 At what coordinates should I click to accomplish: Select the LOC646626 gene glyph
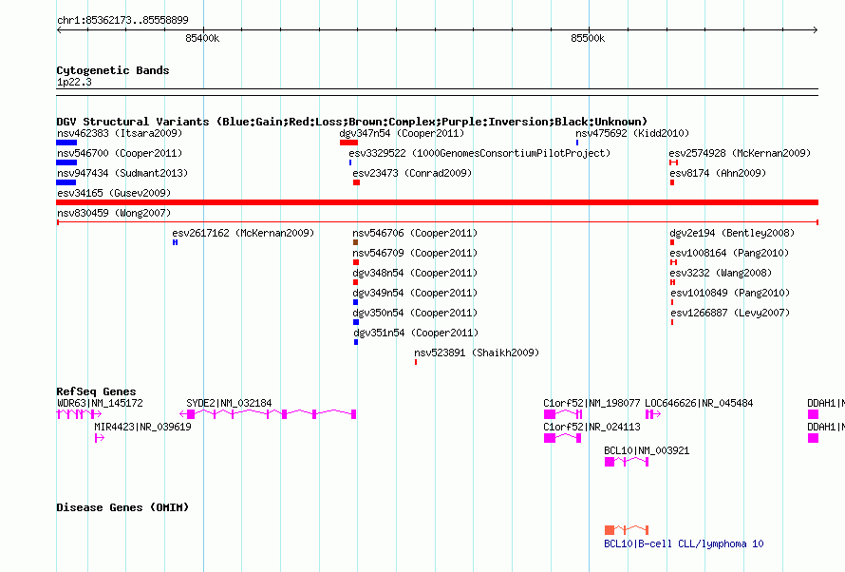653,414
